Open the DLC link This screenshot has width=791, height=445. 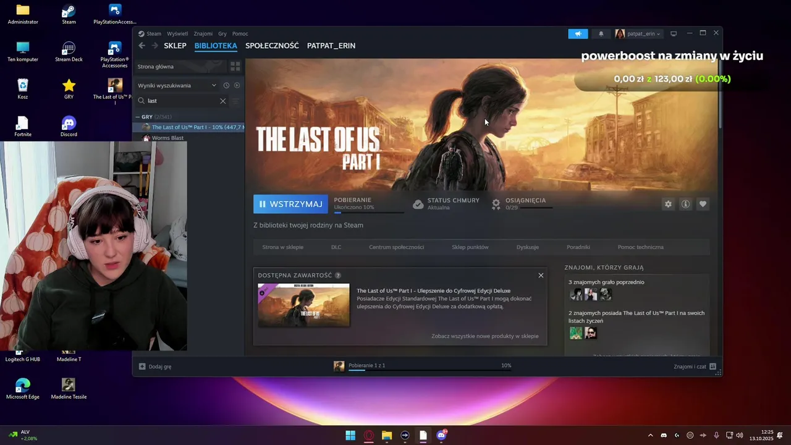pos(336,247)
